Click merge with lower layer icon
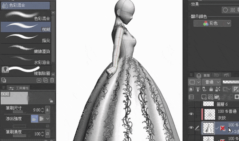Screen dimensions: 239x141 coord(230,97)
